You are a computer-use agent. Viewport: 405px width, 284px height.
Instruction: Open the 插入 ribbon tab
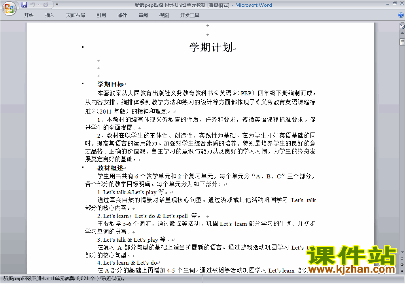click(x=49, y=15)
